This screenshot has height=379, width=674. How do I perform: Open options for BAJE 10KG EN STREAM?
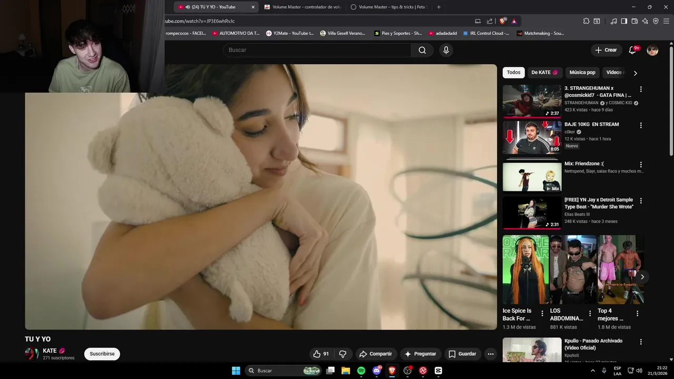click(641, 125)
